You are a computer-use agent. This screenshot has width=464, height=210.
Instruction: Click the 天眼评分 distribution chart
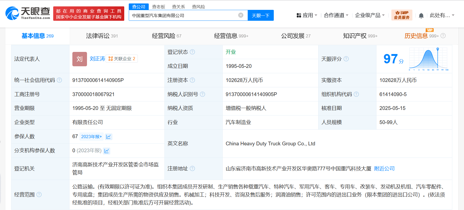(x=429, y=59)
